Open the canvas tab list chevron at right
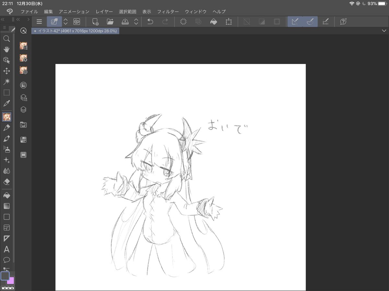 pos(384,31)
